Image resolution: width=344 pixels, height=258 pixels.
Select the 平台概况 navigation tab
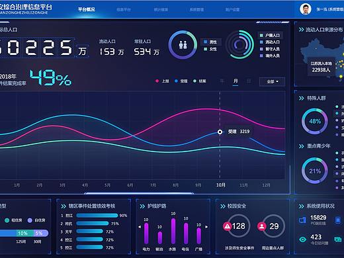pos(87,9)
